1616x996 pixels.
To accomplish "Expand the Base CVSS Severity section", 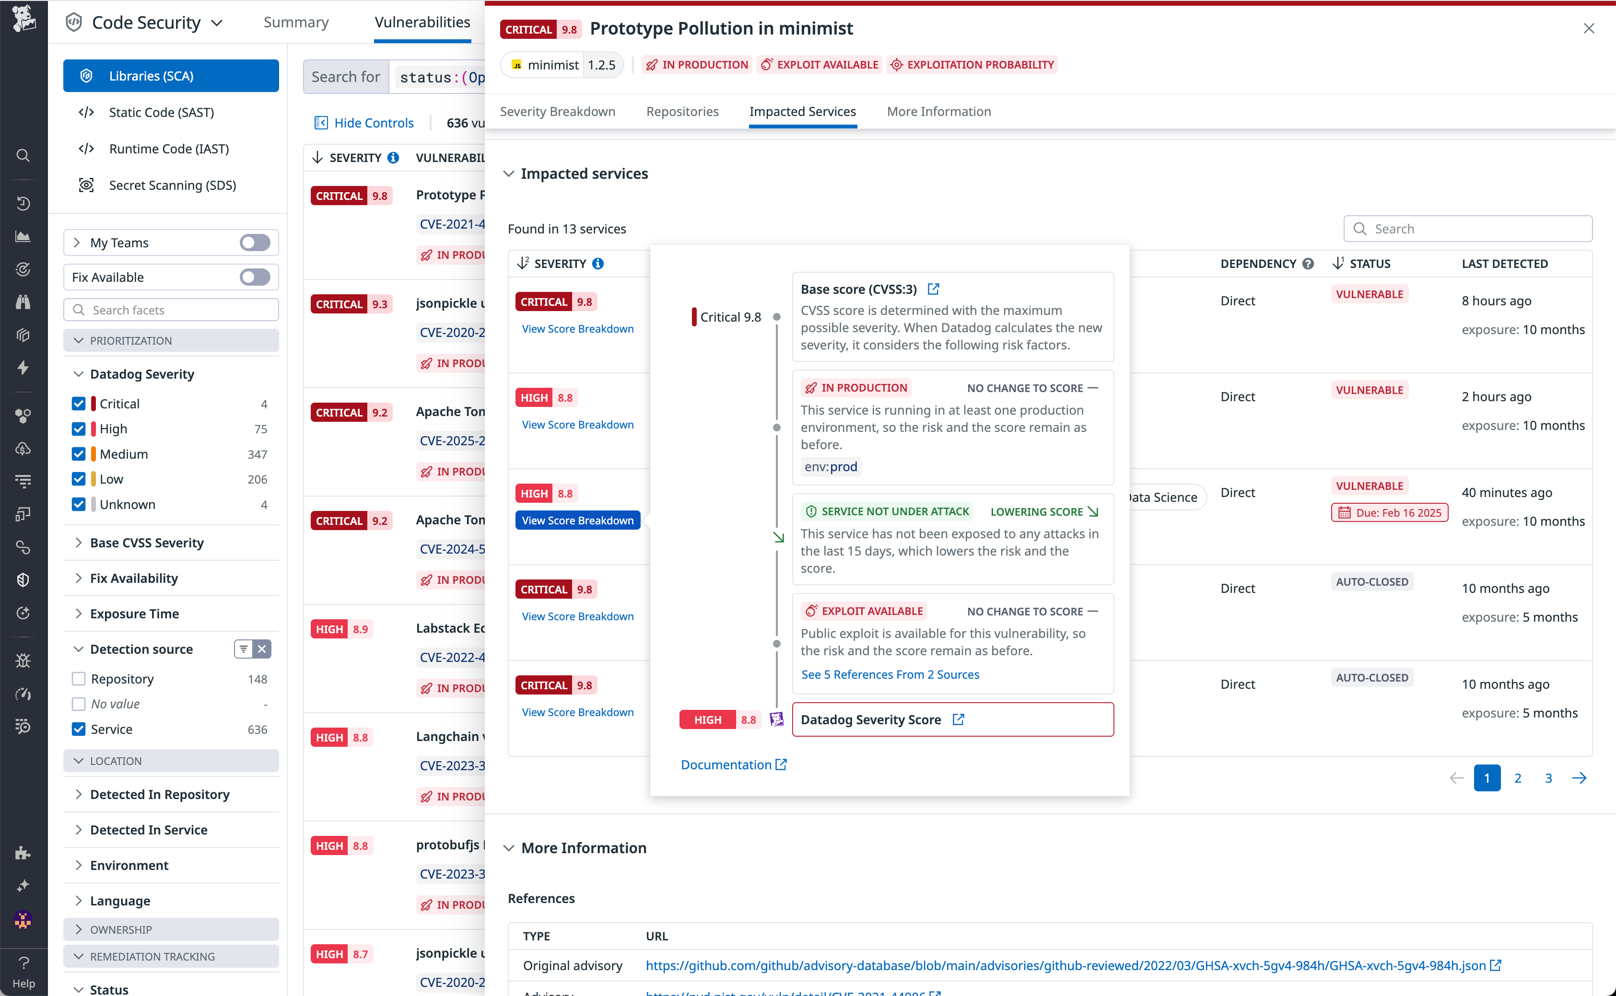I will [x=79, y=543].
